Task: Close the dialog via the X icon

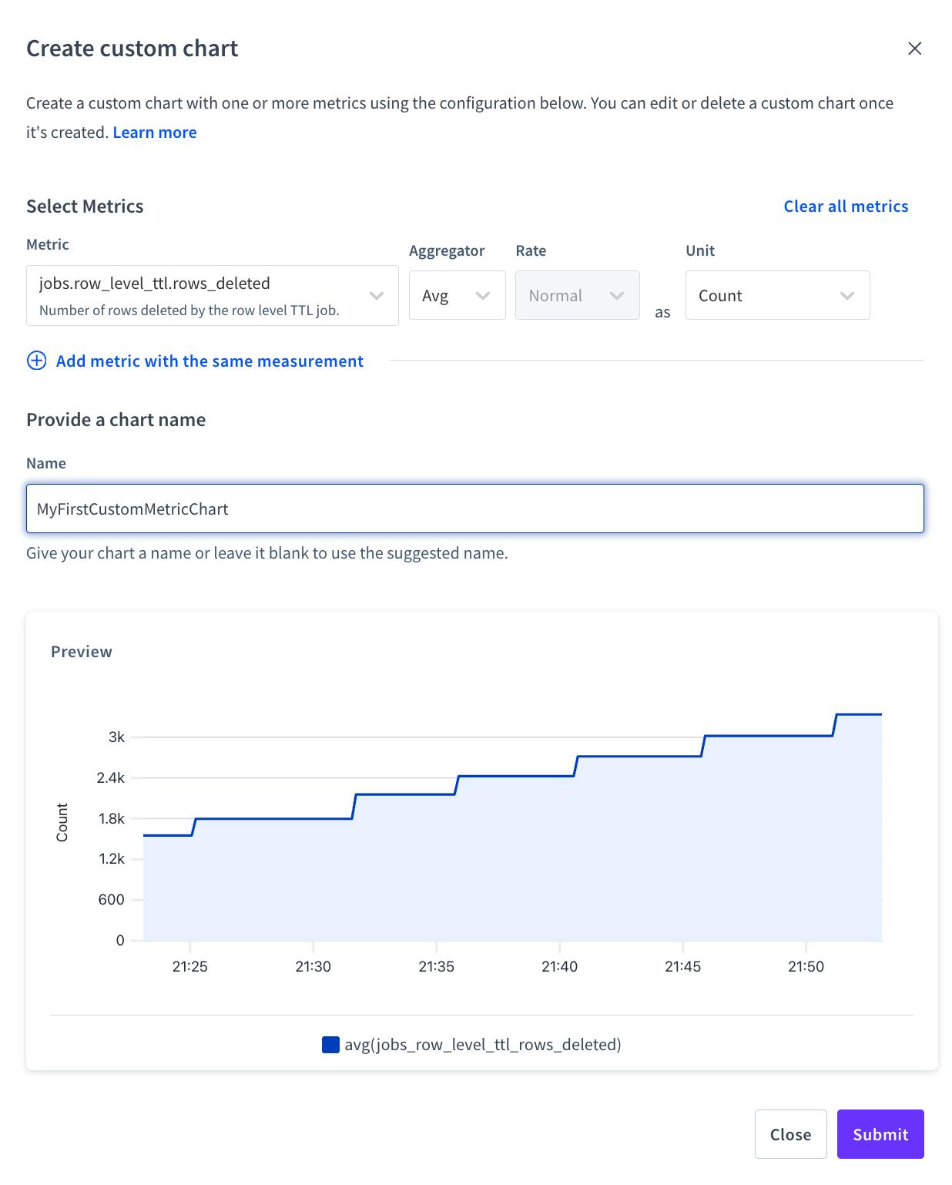Action: point(915,48)
